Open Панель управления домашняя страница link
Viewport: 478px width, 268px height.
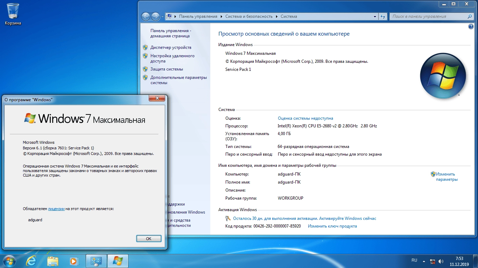[170, 33]
